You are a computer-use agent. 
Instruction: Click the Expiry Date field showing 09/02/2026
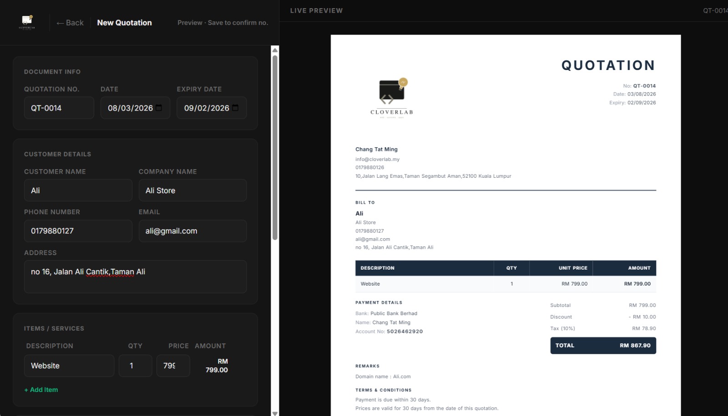pos(212,108)
